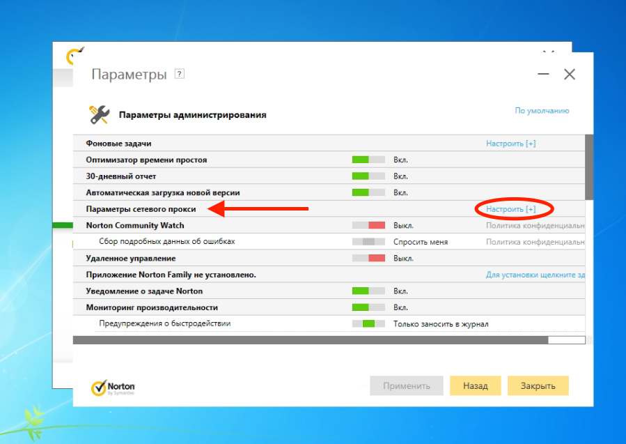This screenshot has width=626, height=444.
Task: Minimize the Параметры settings window
Action: [543, 75]
